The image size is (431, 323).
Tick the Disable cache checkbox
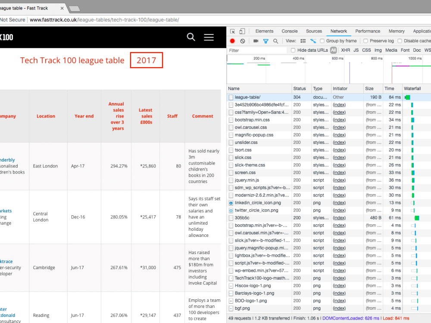400,41
